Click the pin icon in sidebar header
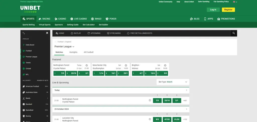This screenshot has width=257, height=122. 47,33
